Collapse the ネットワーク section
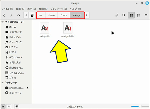 click(2, 83)
